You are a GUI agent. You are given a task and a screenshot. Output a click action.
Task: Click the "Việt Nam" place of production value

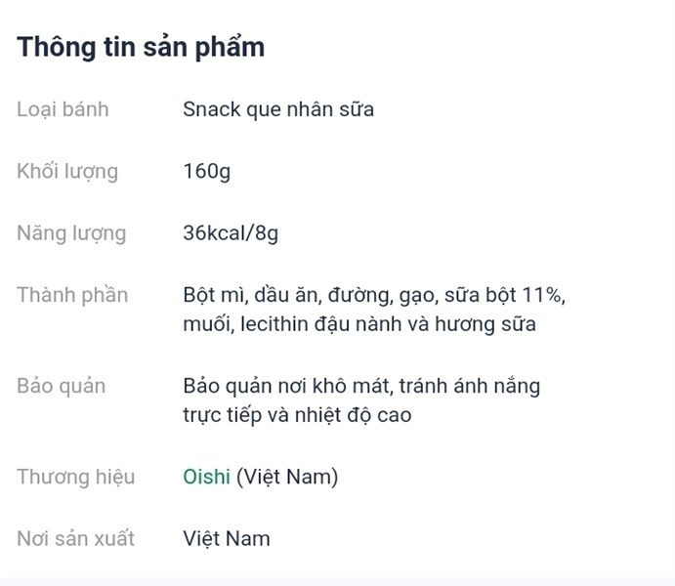(226, 538)
